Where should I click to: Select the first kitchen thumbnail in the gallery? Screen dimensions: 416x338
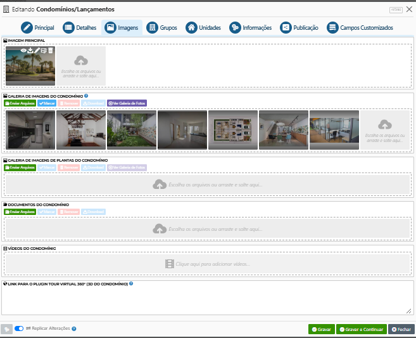tap(30, 130)
